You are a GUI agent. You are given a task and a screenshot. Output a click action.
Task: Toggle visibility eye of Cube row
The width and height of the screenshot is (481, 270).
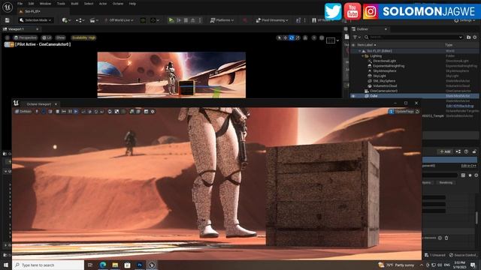(x=353, y=96)
